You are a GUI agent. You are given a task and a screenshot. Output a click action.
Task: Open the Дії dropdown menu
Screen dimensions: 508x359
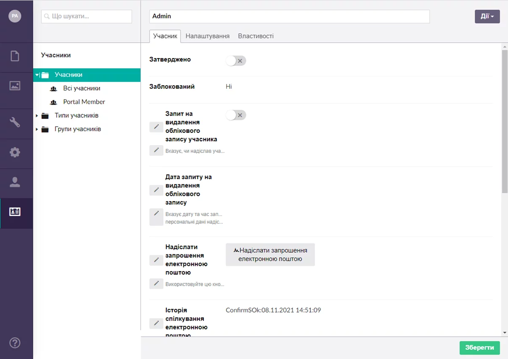tap(487, 16)
